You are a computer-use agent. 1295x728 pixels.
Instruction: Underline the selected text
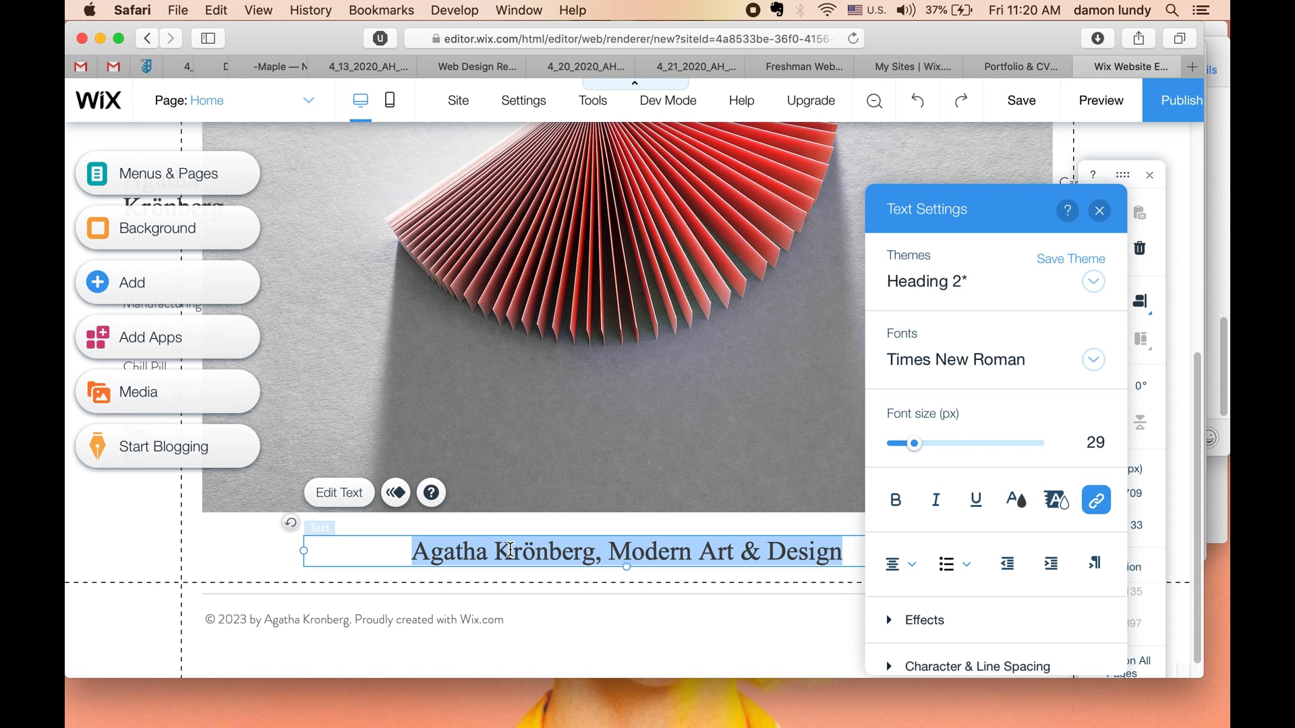pyautogui.click(x=976, y=499)
